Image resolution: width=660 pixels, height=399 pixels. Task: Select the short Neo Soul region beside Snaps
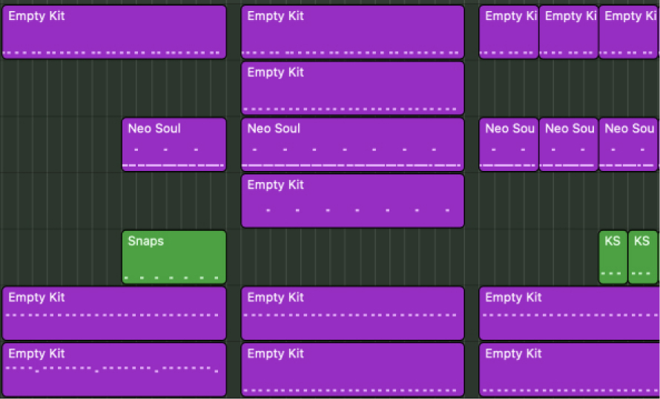tap(174, 144)
